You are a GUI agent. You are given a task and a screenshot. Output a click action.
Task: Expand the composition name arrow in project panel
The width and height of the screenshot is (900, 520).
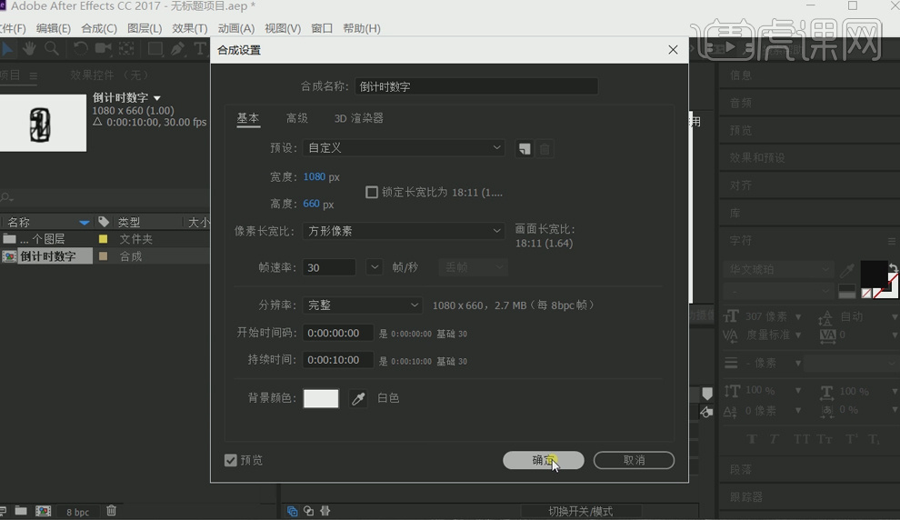coord(157,98)
